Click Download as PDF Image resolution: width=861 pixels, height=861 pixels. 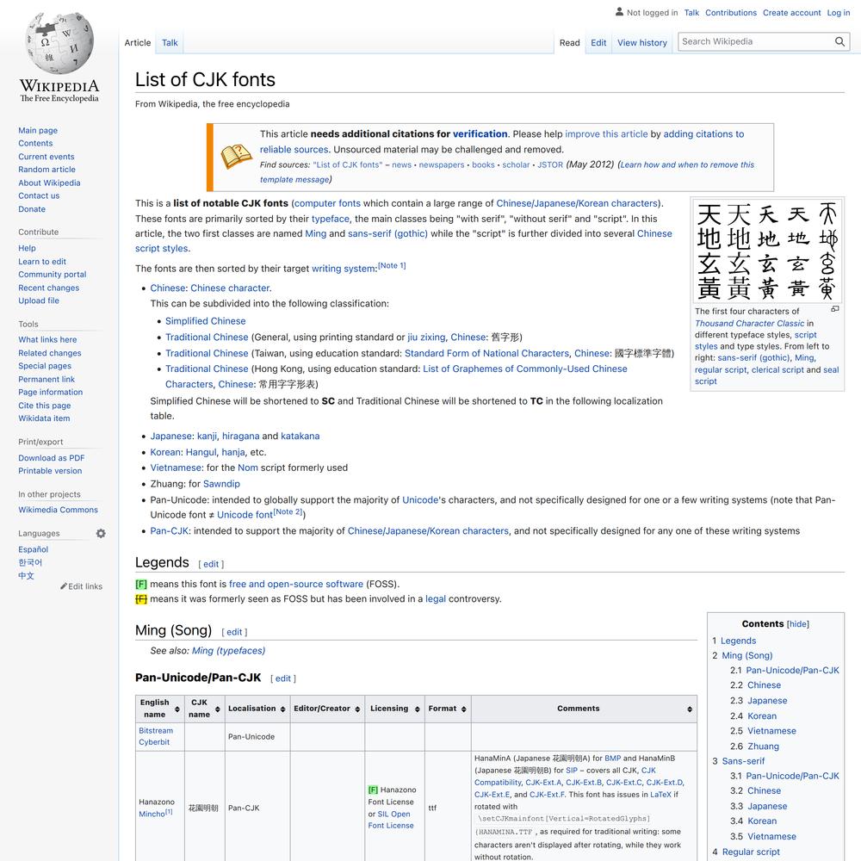click(51, 458)
